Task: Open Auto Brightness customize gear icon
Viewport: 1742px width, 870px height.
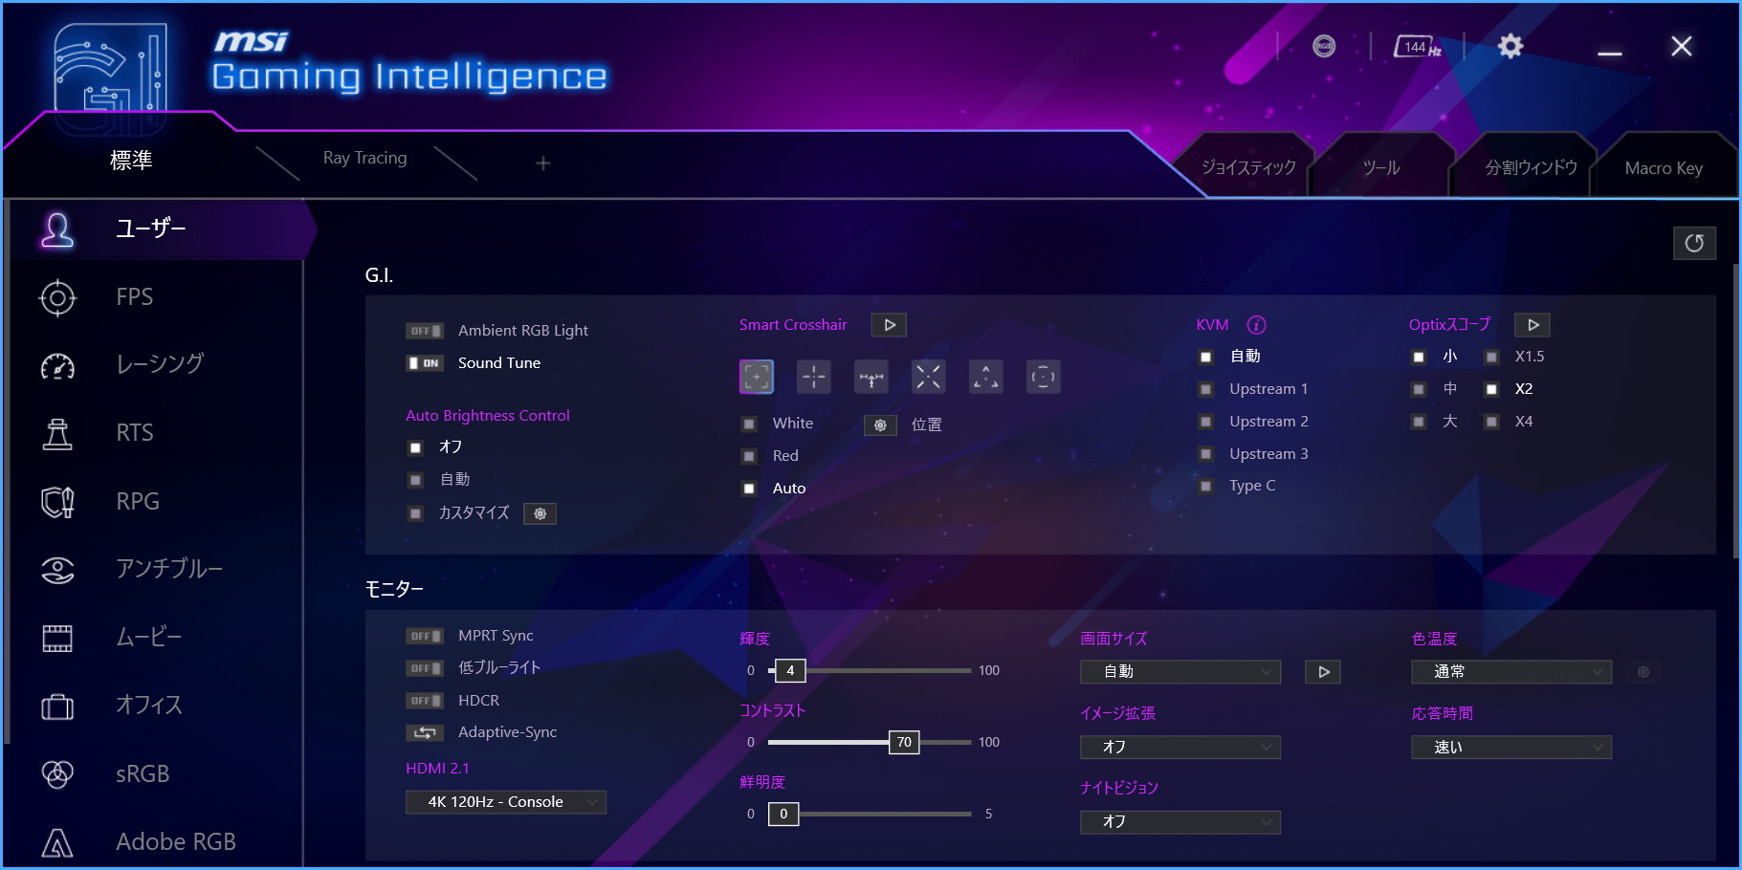Action: [540, 513]
